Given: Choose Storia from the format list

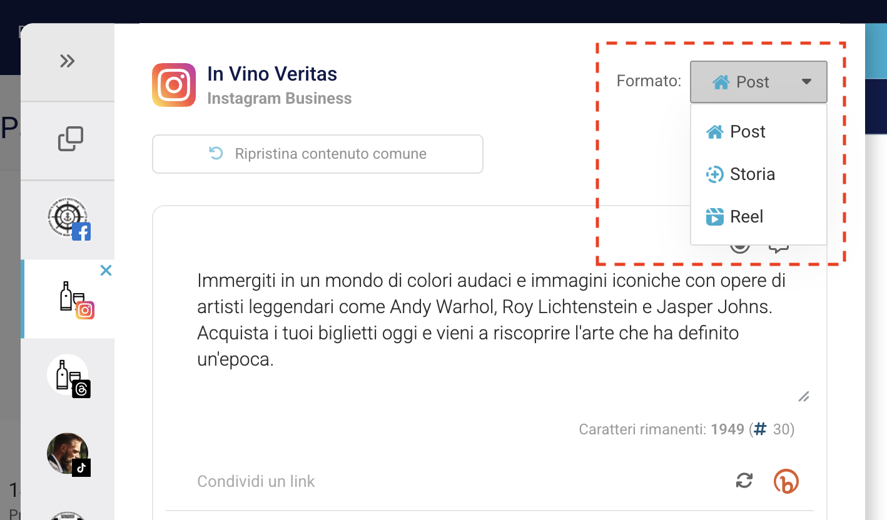Looking at the screenshot, I should (752, 174).
